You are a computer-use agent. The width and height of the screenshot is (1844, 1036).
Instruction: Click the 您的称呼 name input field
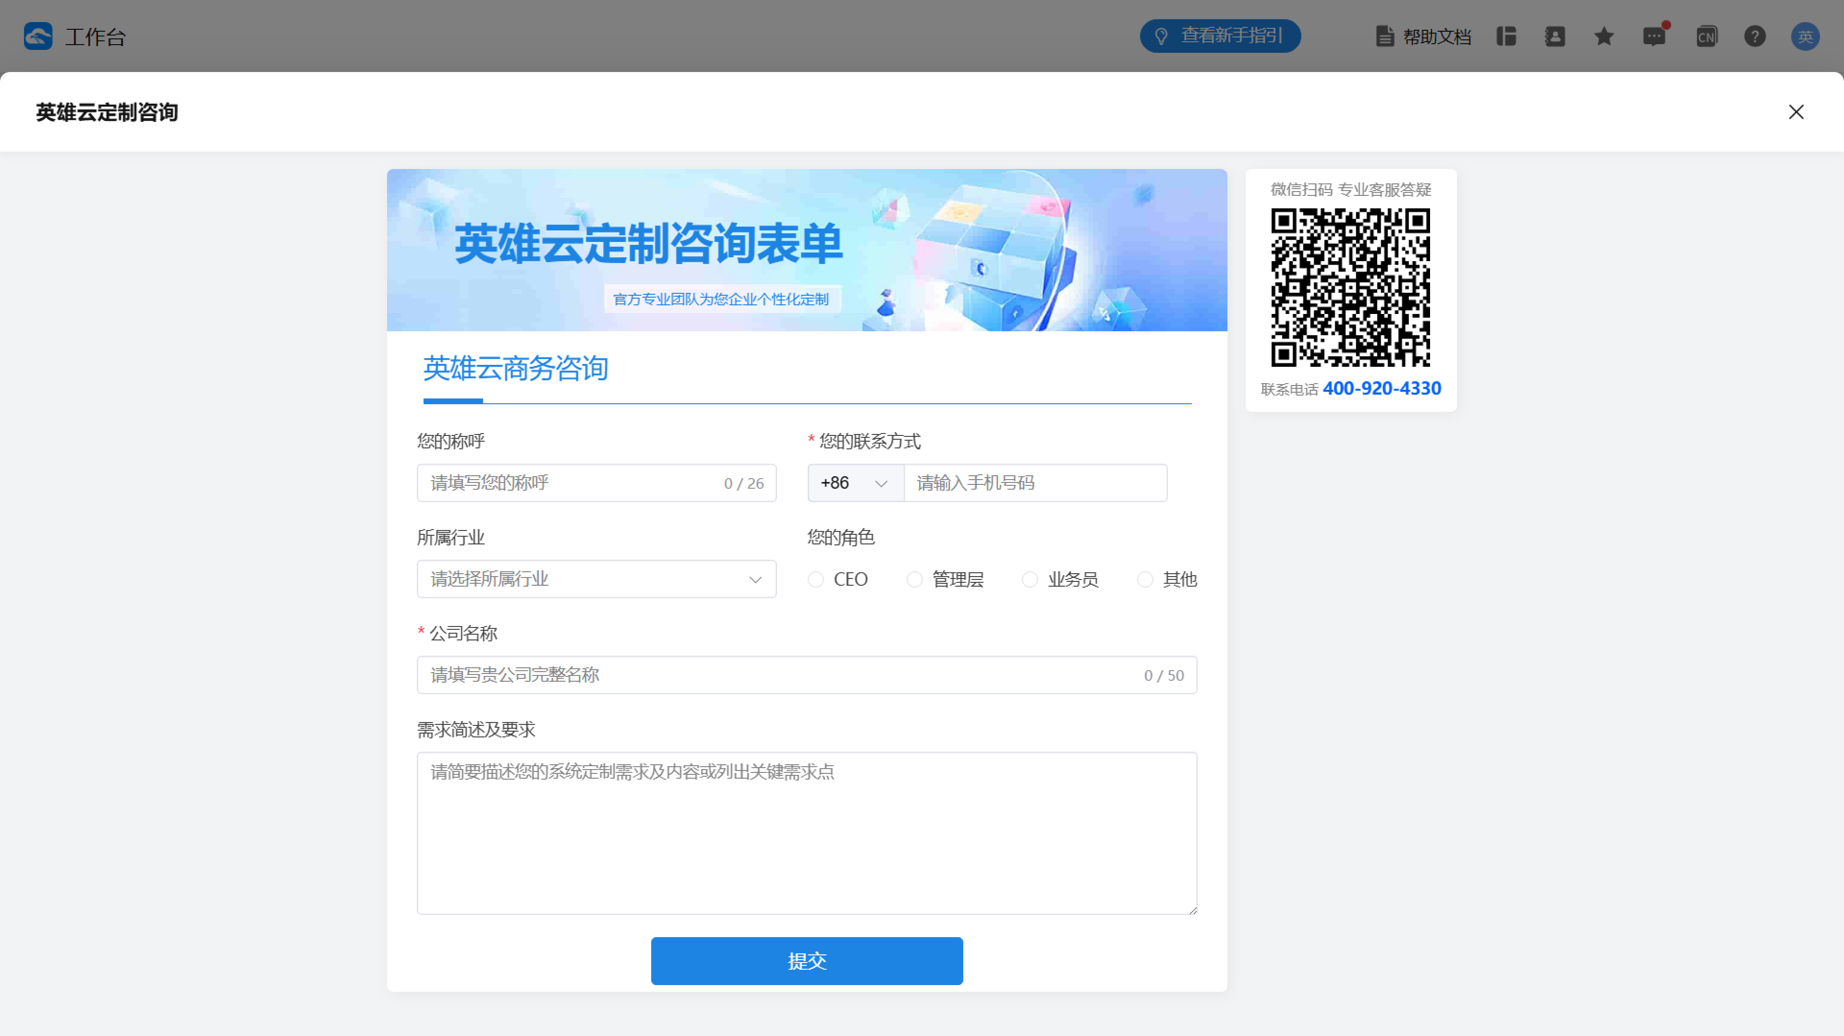(x=596, y=483)
